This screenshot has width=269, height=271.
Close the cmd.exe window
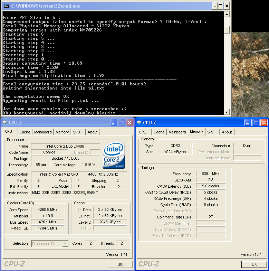pos(227,6)
